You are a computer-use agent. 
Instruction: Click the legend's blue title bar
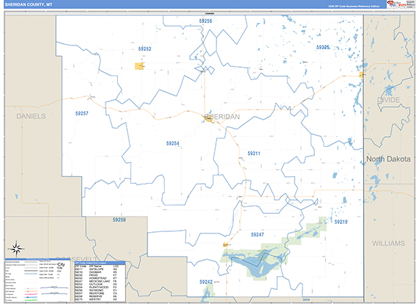[38, 259]
